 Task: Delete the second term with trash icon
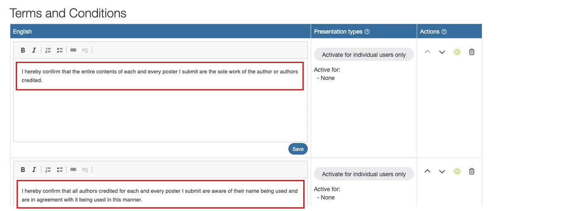coord(471,171)
